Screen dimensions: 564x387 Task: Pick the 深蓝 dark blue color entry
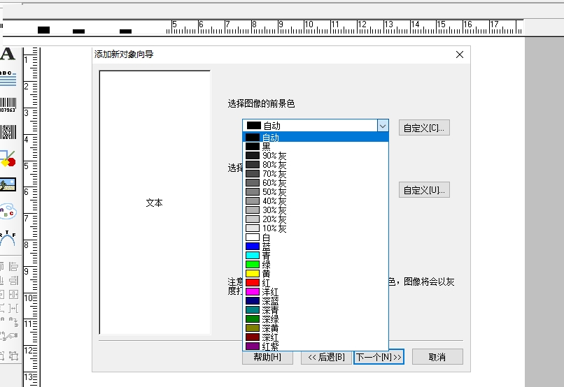pyautogui.click(x=316, y=301)
